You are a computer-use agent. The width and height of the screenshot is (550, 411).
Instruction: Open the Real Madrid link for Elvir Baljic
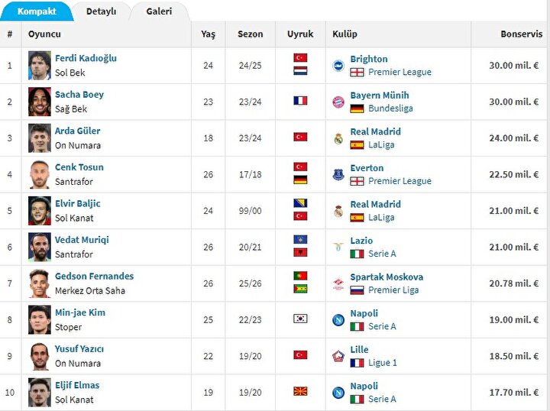(x=375, y=204)
